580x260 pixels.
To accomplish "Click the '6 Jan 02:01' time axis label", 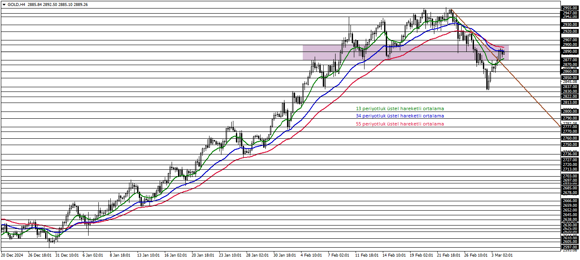I will click(93, 255).
